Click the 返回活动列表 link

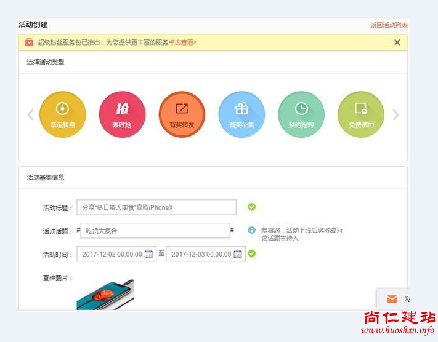(388, 25)
